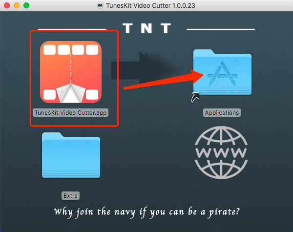Screen dimensions: 293x232
Task: Click the Extra folder label
Action: 70,195
